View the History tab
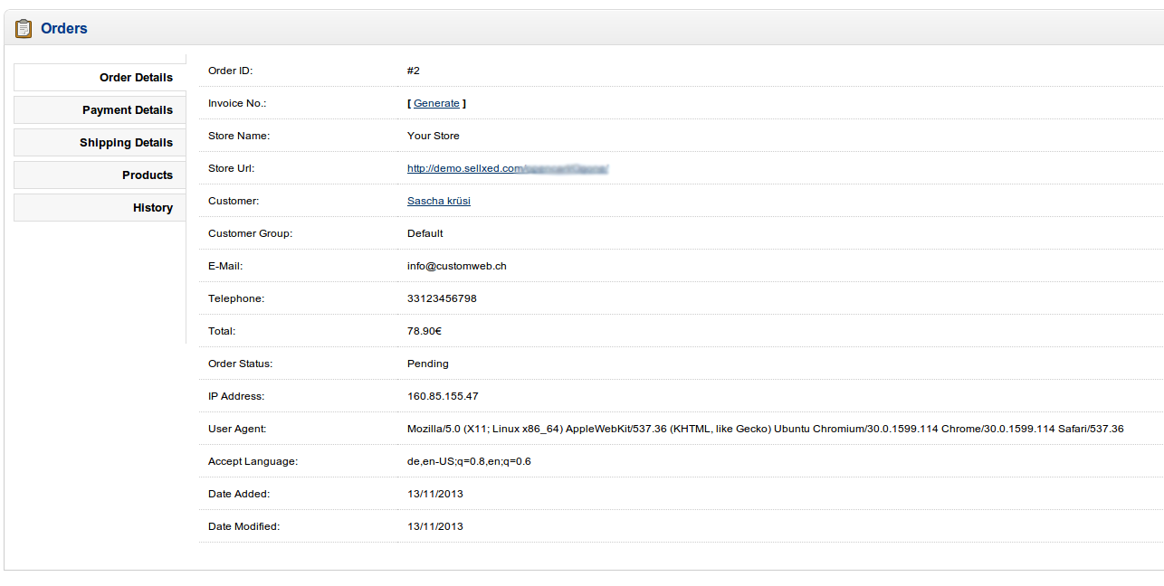The height and width of the screenshot is (586, 1164). [x=152, y=208]
